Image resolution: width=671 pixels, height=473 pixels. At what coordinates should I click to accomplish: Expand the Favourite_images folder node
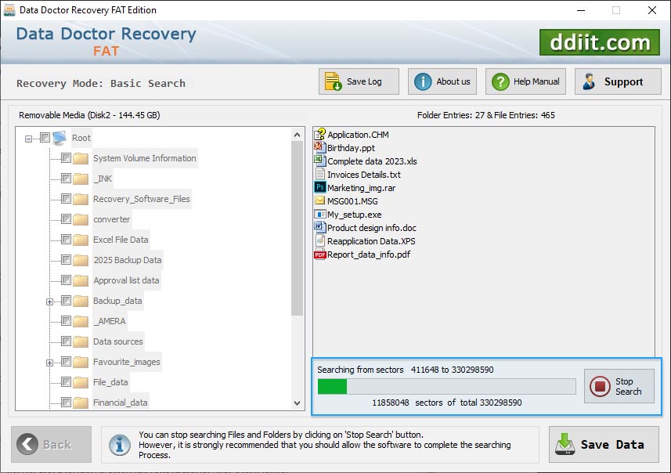pos(49,361)
